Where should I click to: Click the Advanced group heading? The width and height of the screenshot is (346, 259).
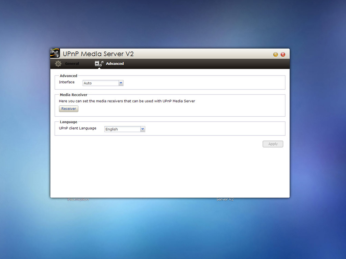pyautogui.click(x=68, y=76)
